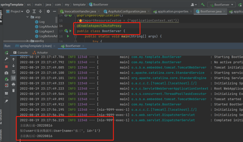
Task: Click the src breadcrumb segment
Action: (x=29, y=5)
